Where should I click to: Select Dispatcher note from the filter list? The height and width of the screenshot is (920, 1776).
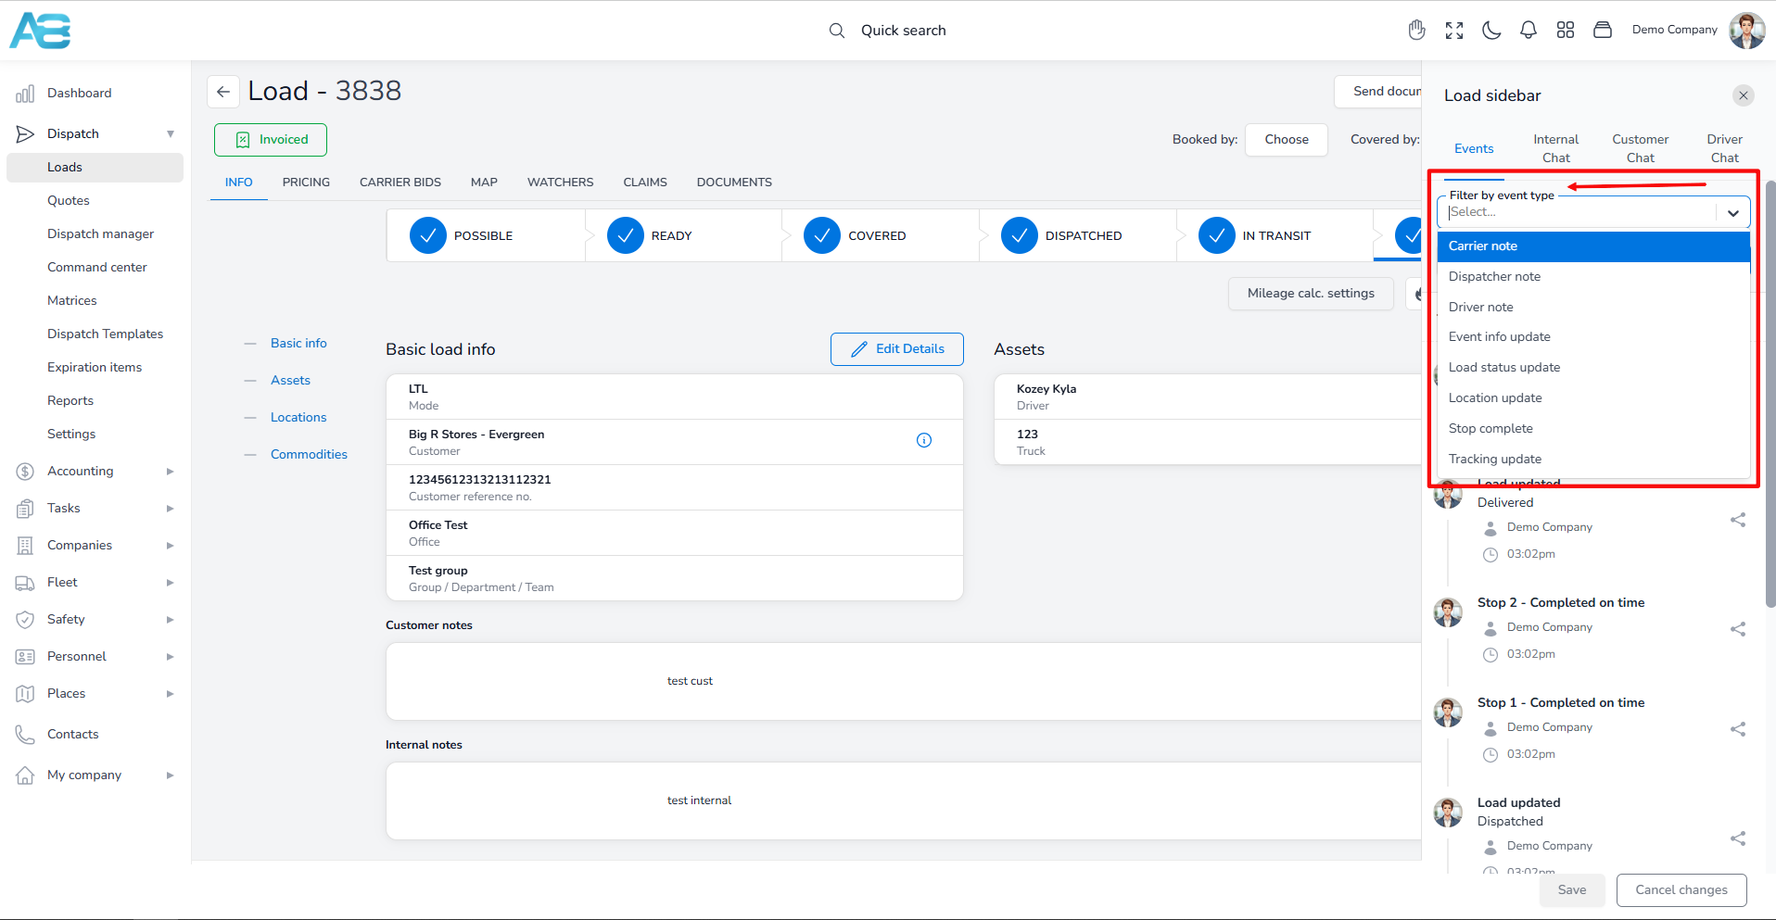[1494, 277]
